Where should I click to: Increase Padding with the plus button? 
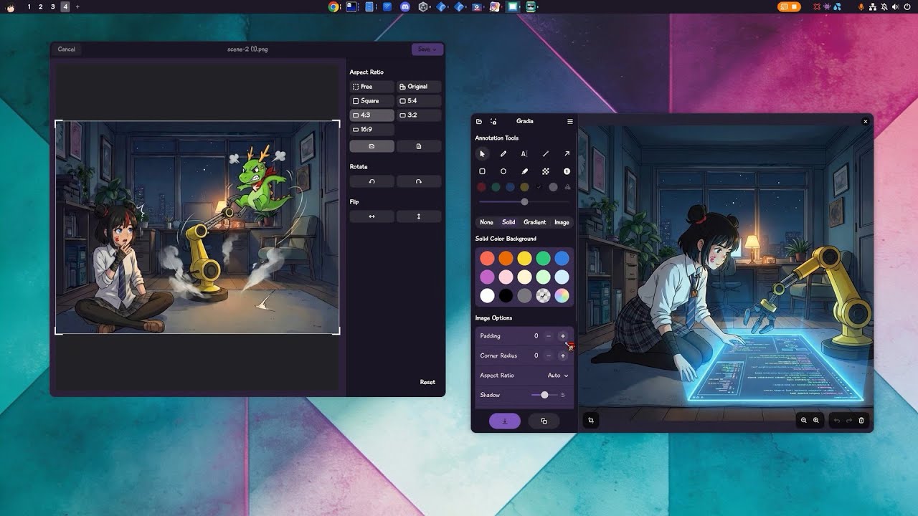click(562, 336)
